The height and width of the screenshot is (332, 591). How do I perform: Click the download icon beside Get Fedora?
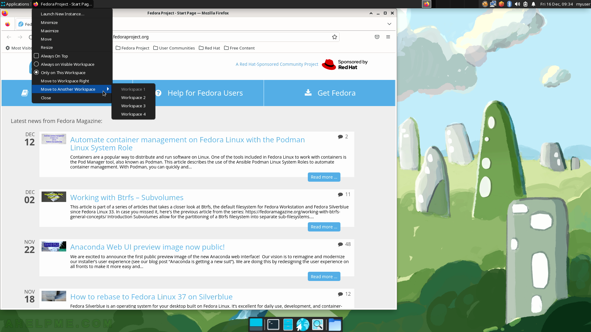[x=308, y=93]
